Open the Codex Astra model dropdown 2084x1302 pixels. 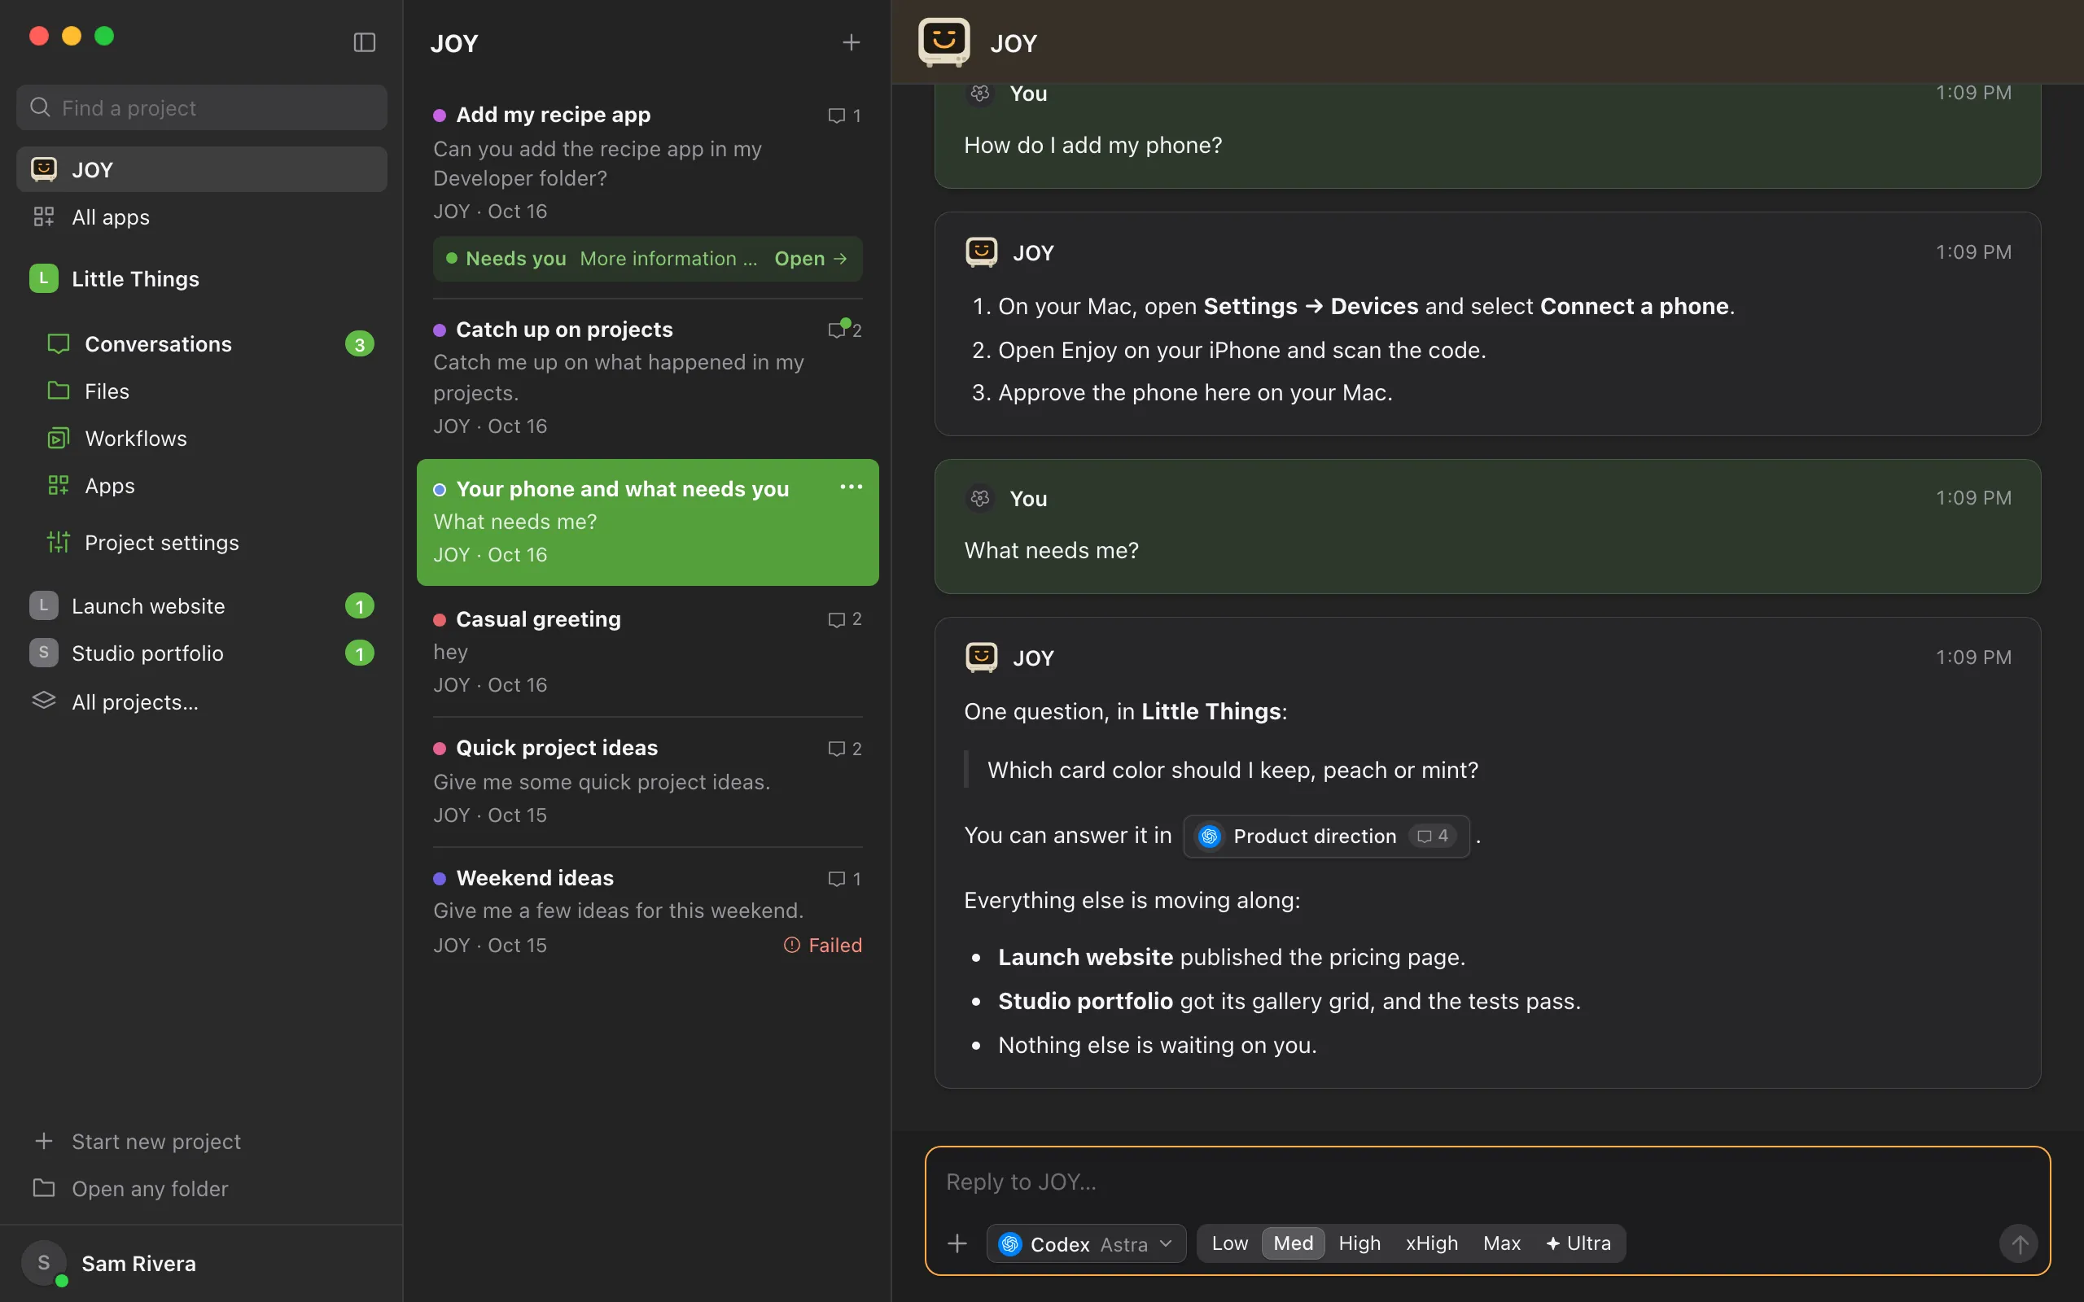point(1086,1243)
